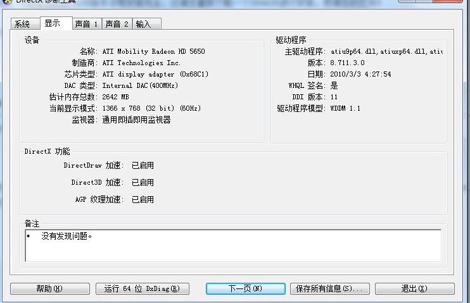The width and height of the screenshot is (470, 303).
Task: Click driver date 2010/3/3 4:27:54
Action: [x=360, y=74]
